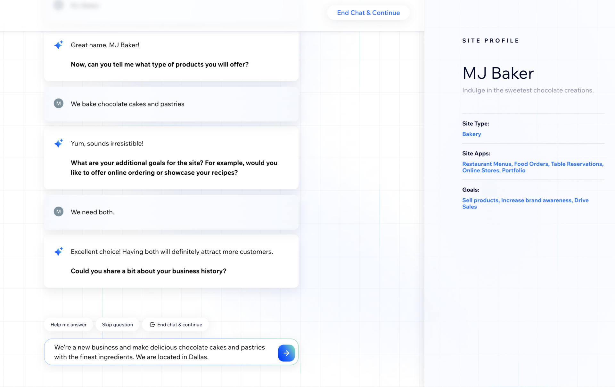
Task: Click the additional goals question message
Action: pyautogui.click(x=174, y=168)
